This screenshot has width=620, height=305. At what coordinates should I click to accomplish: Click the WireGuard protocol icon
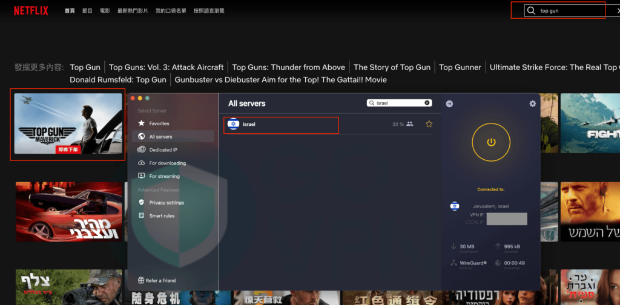[453, 263]
